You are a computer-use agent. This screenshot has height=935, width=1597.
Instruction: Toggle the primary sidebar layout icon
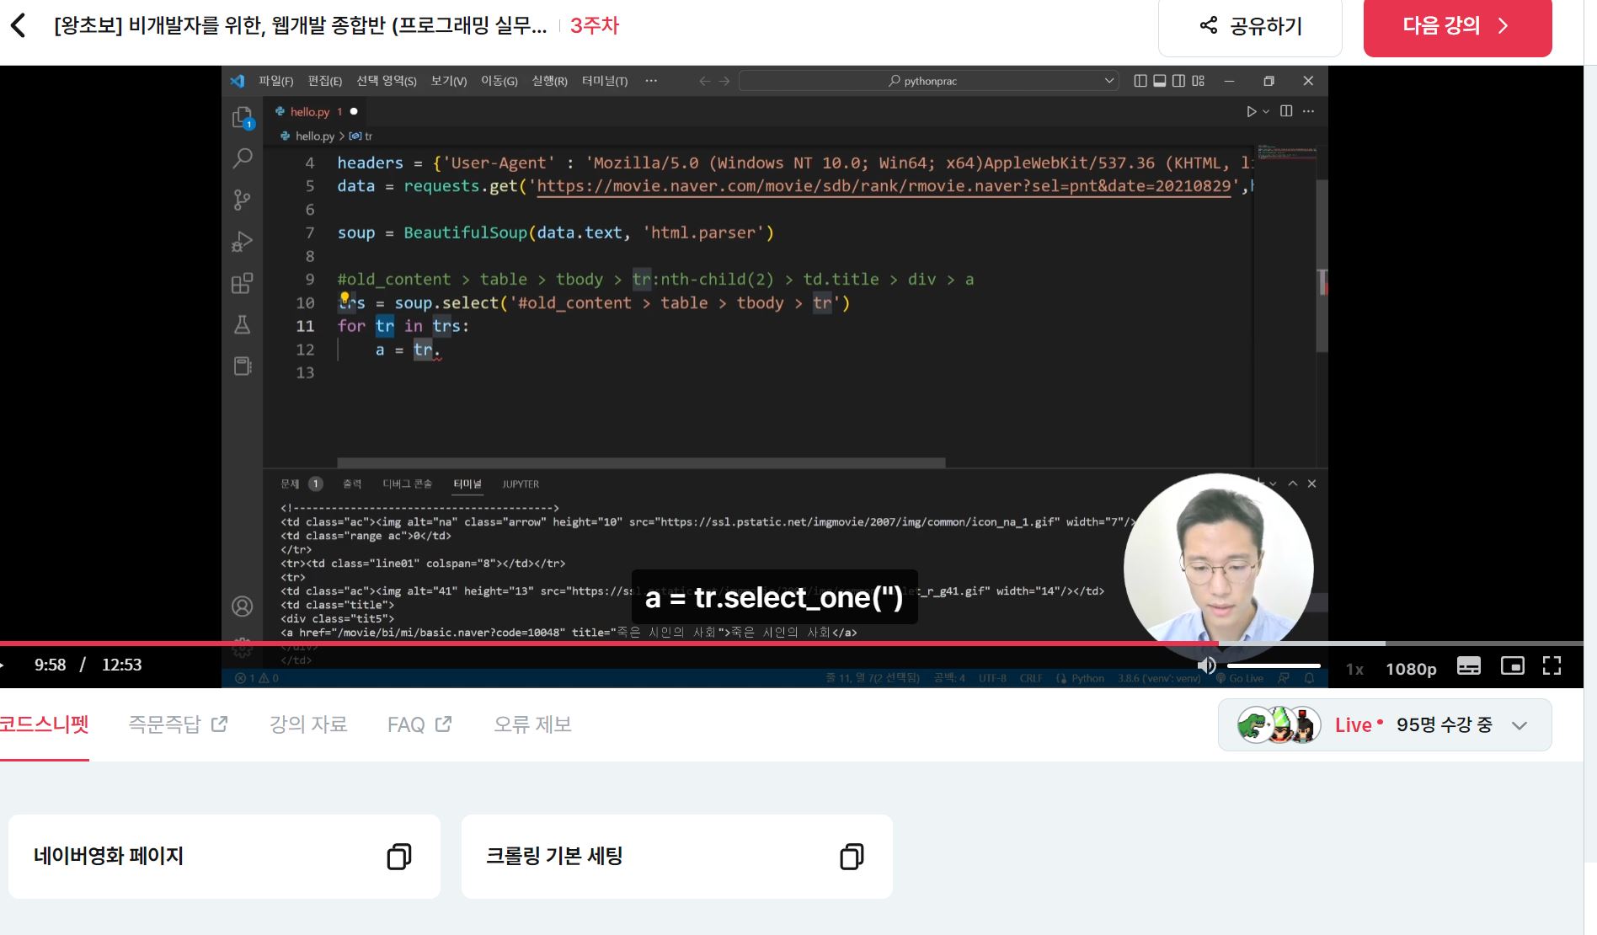click(x=1140, y=81)
